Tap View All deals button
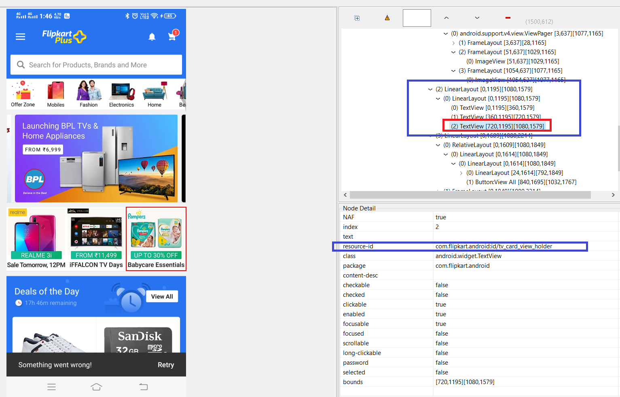Viewport: 620px width, 397px height. click(x=162, y=296)
